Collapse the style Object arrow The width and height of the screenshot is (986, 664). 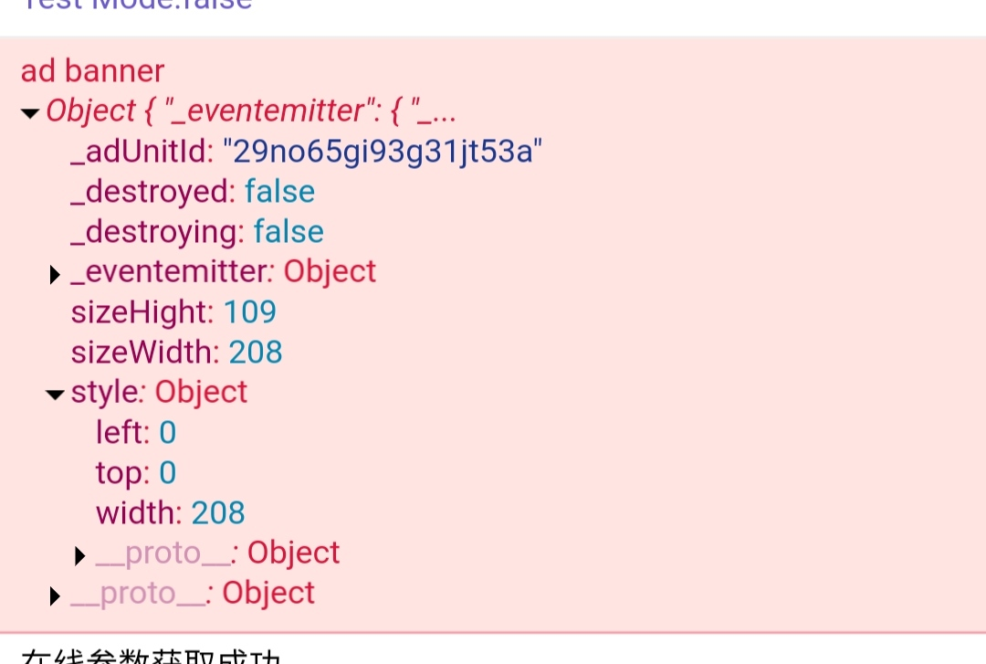(56, 395)
